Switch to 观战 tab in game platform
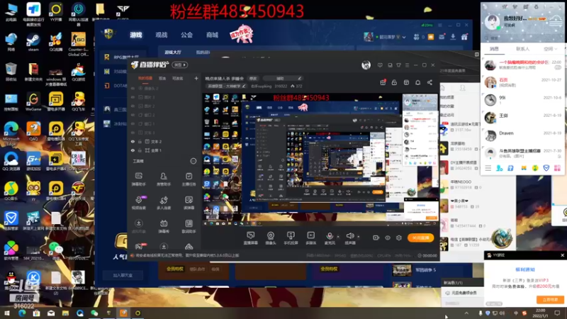 (x=162, y=35)
